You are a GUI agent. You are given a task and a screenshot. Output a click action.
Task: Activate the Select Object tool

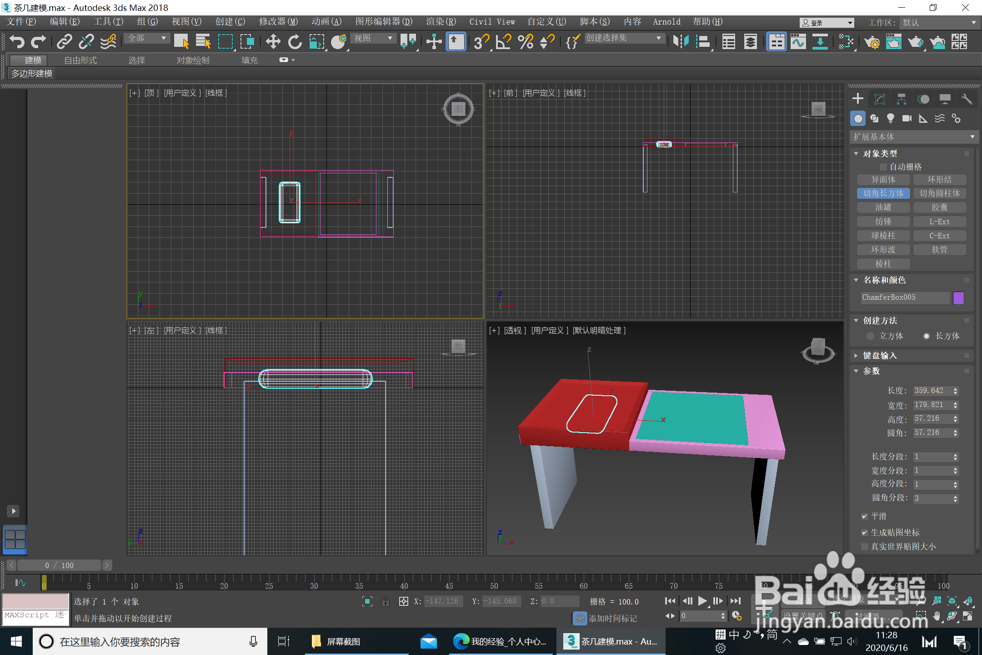[181, 41]
